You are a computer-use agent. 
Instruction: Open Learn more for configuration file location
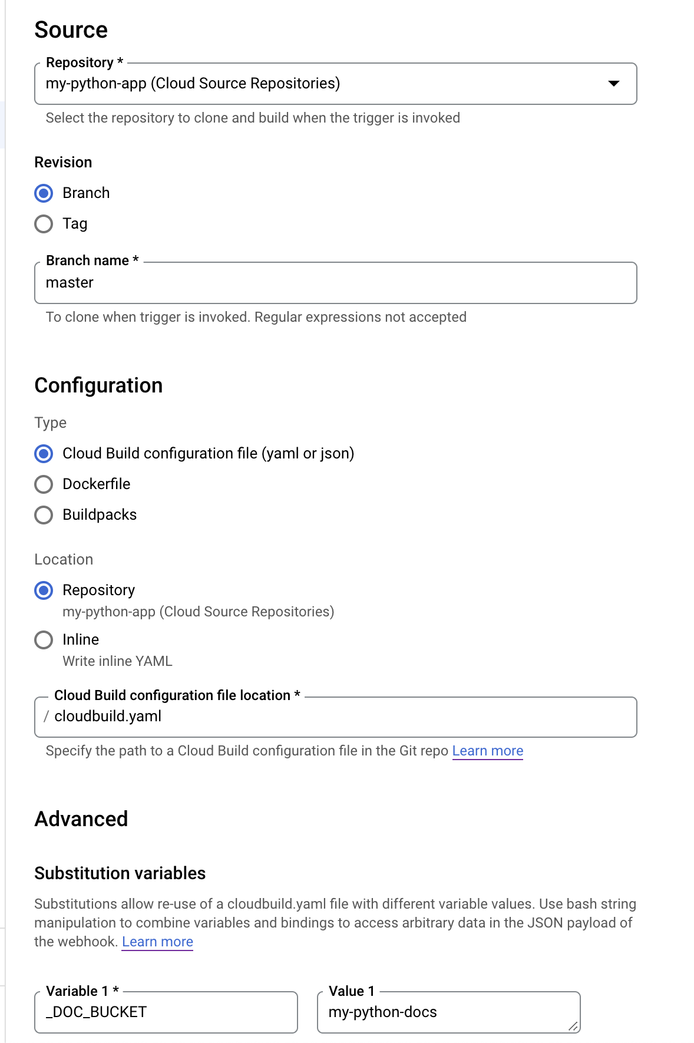[487, 751]
